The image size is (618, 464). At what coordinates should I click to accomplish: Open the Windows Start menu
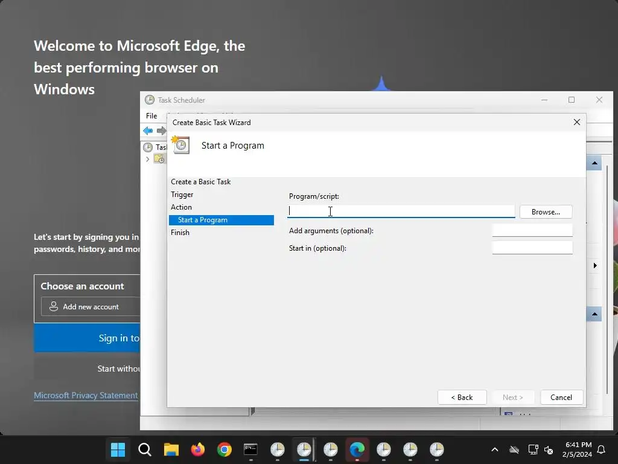(x=118, y=449)
